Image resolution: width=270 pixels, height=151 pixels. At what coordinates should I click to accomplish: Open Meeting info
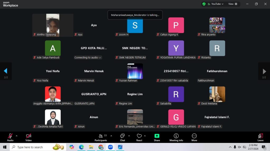click(176, 137)
